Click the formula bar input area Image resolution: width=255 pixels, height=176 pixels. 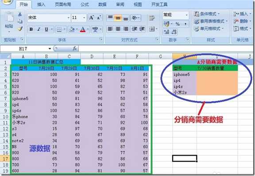[166, 49]
